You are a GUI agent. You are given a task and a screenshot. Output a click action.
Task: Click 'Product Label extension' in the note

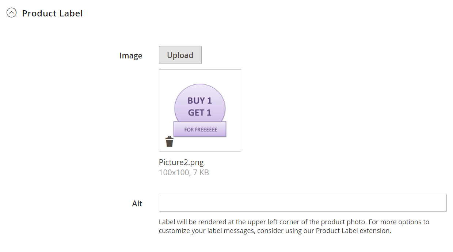[353, 231]
